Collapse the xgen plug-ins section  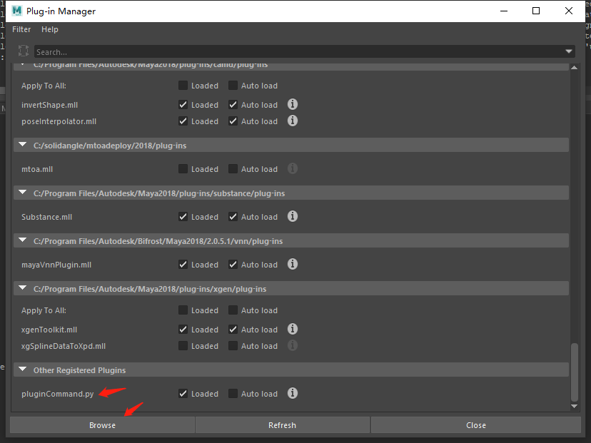point(23,288)
